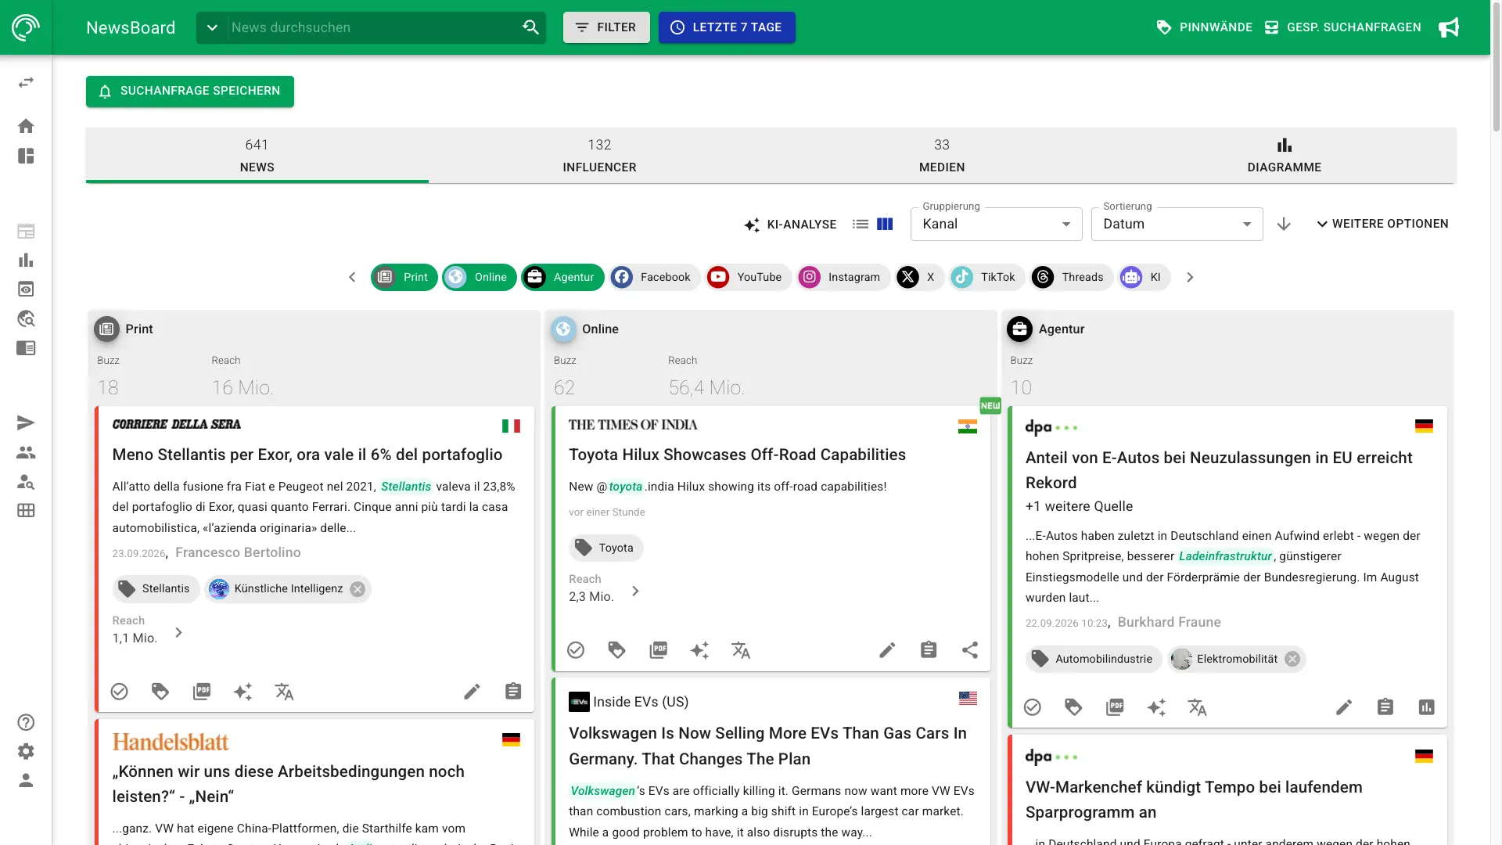Switch to list view icon

coord(861,224)
